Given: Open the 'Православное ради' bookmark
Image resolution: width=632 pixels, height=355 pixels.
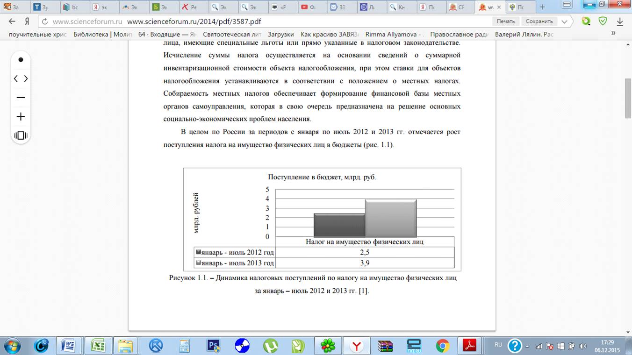Looking at the screenshot, I should (x=460, y=34).
